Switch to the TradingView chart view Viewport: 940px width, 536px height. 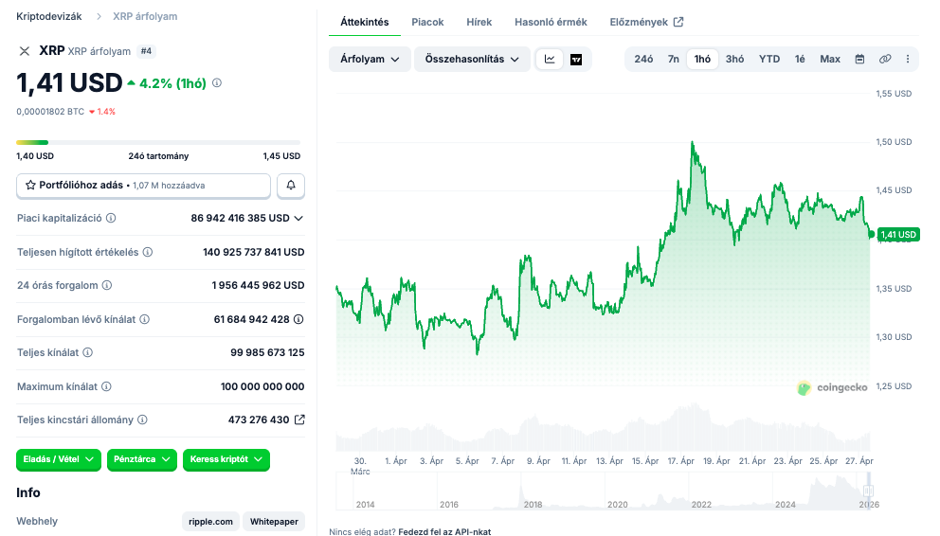click(576, 60)
